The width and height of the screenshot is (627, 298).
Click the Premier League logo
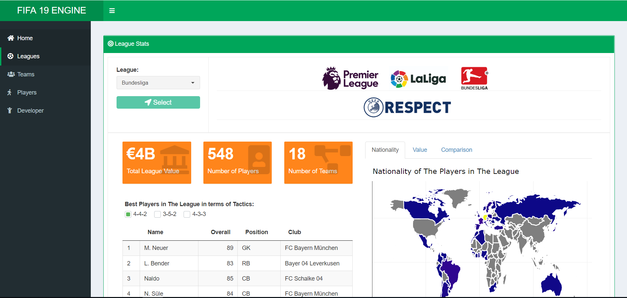click(351, 78)
